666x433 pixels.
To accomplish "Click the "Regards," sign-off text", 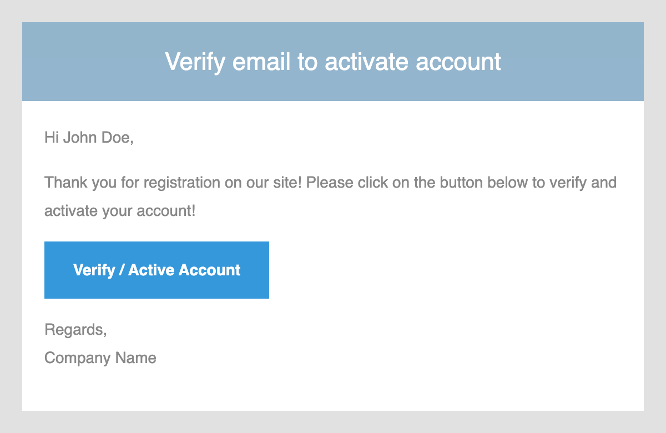I will point(75,330).
